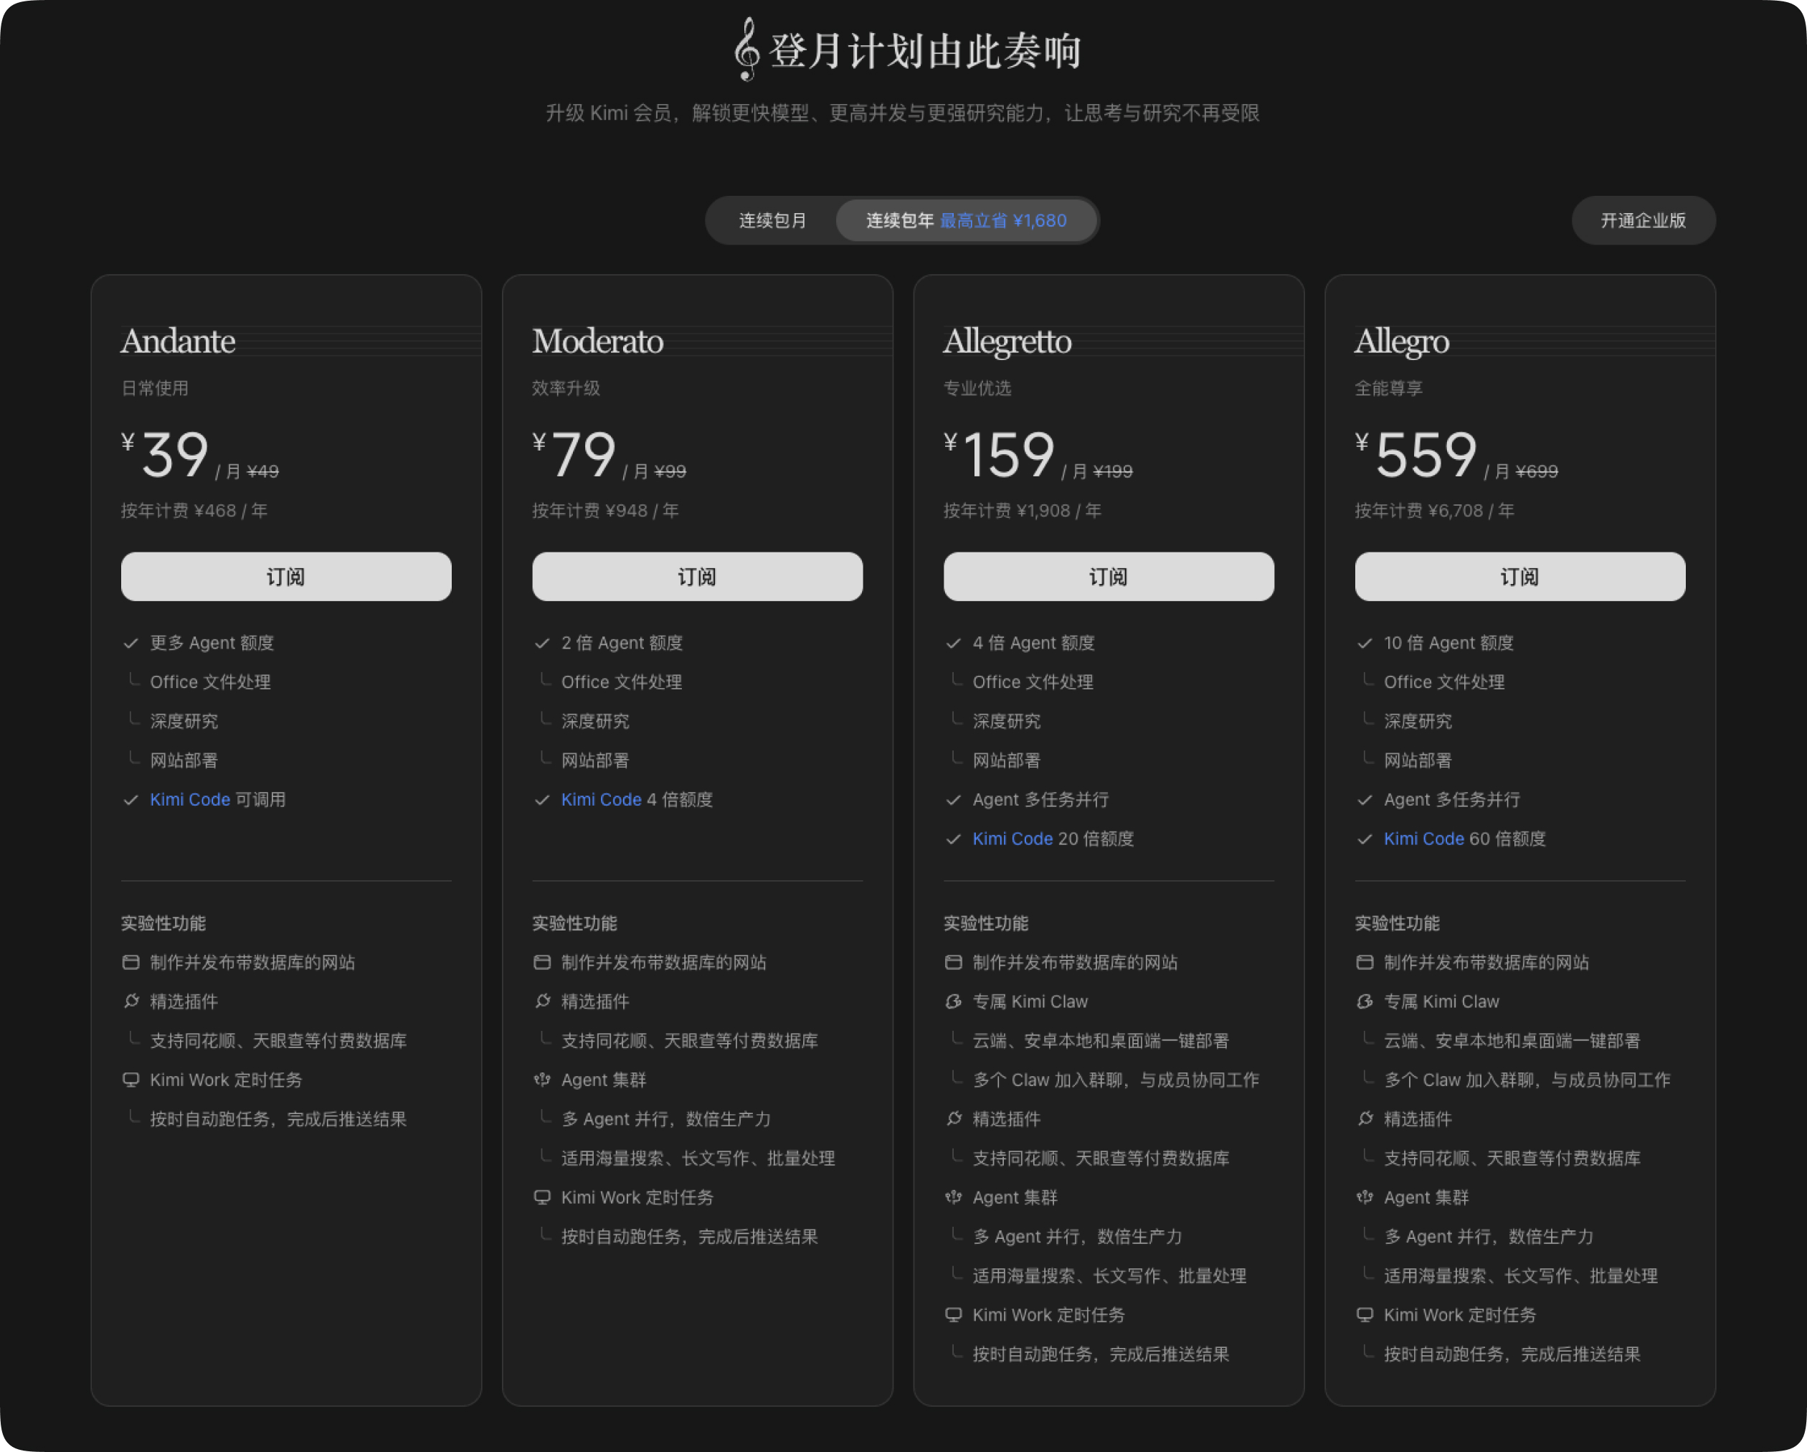Click checkmark beside Agent 多任务并行 in Allegro

pos(1365,800)
